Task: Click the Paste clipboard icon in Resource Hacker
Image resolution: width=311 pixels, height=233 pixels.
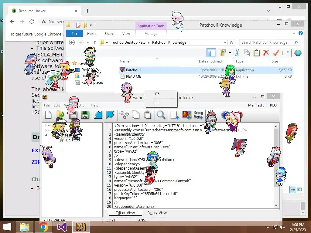Action: point(148,115)
